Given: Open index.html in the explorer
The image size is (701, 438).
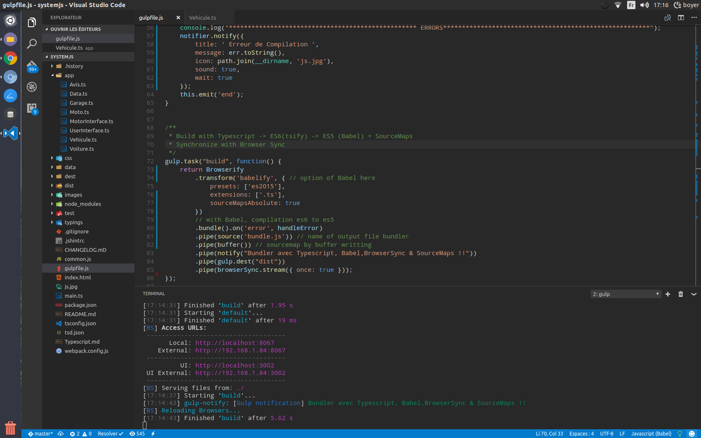Looking at the screenshot, I should pos(88,277).
